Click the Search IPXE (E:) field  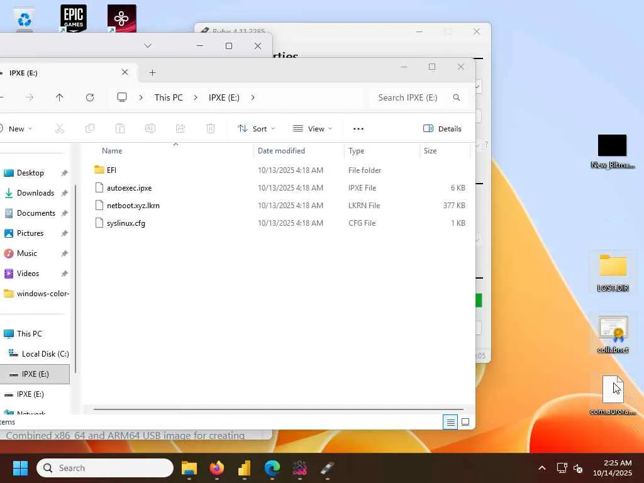pos(418,97)
